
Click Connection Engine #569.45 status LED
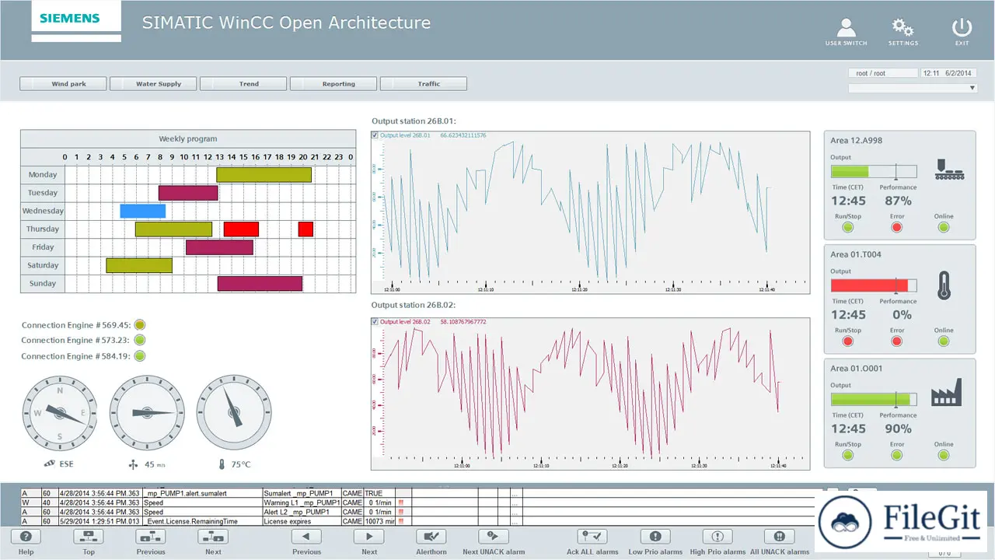140,325
